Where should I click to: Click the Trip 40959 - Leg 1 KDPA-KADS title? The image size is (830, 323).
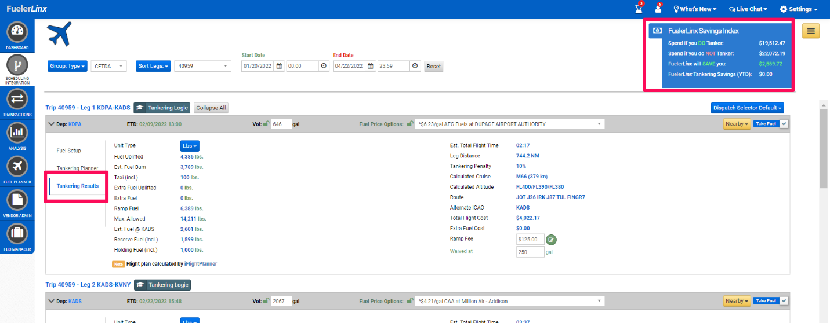tap(88, 108)
